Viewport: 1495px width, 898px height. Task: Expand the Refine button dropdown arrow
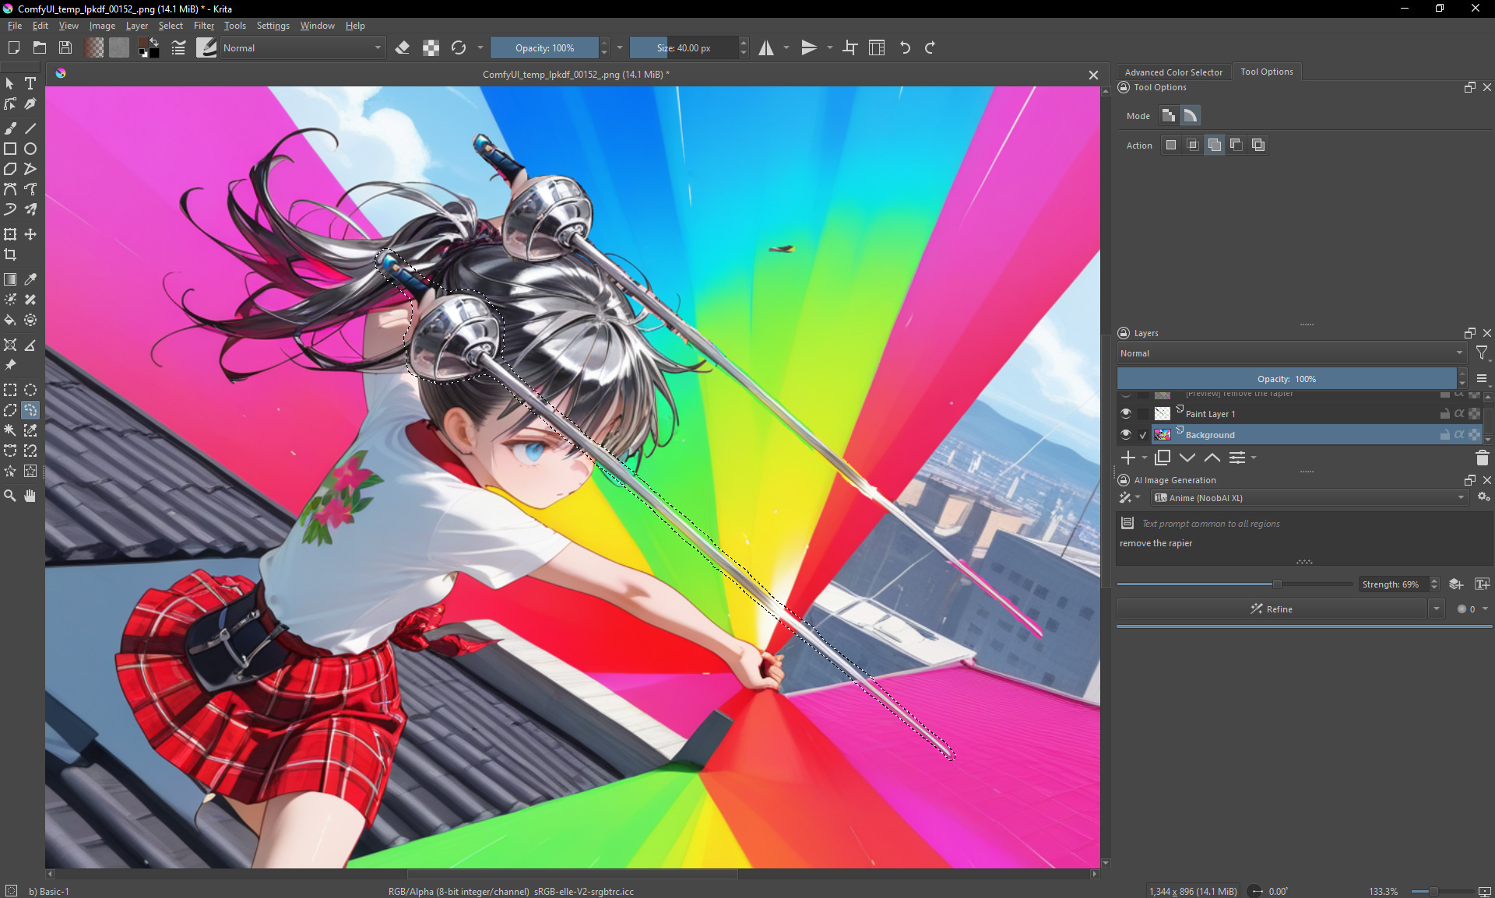(x=1437, y=609)
